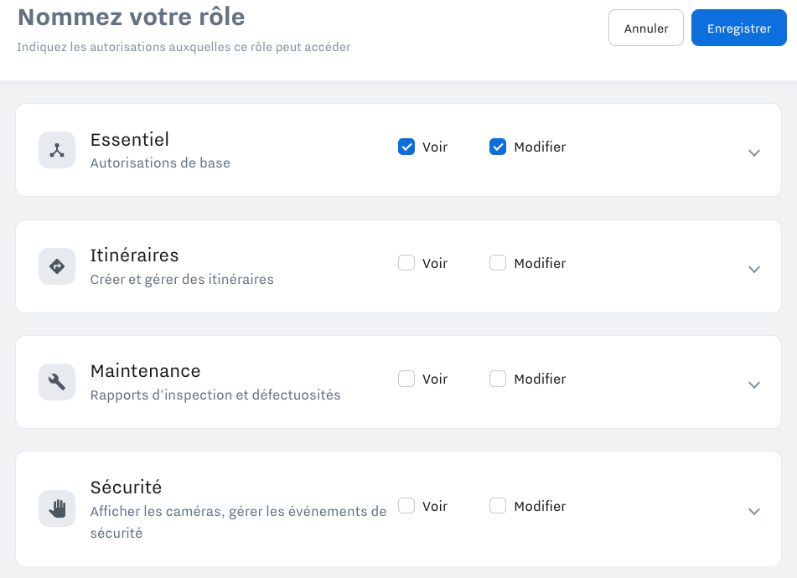Uncheck Voir for Essentiel permissions

click(406, 147)
